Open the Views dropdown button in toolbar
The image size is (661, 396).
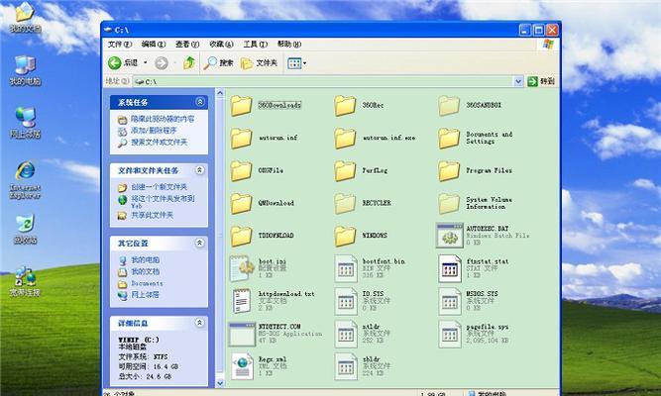tap(296, 63)
